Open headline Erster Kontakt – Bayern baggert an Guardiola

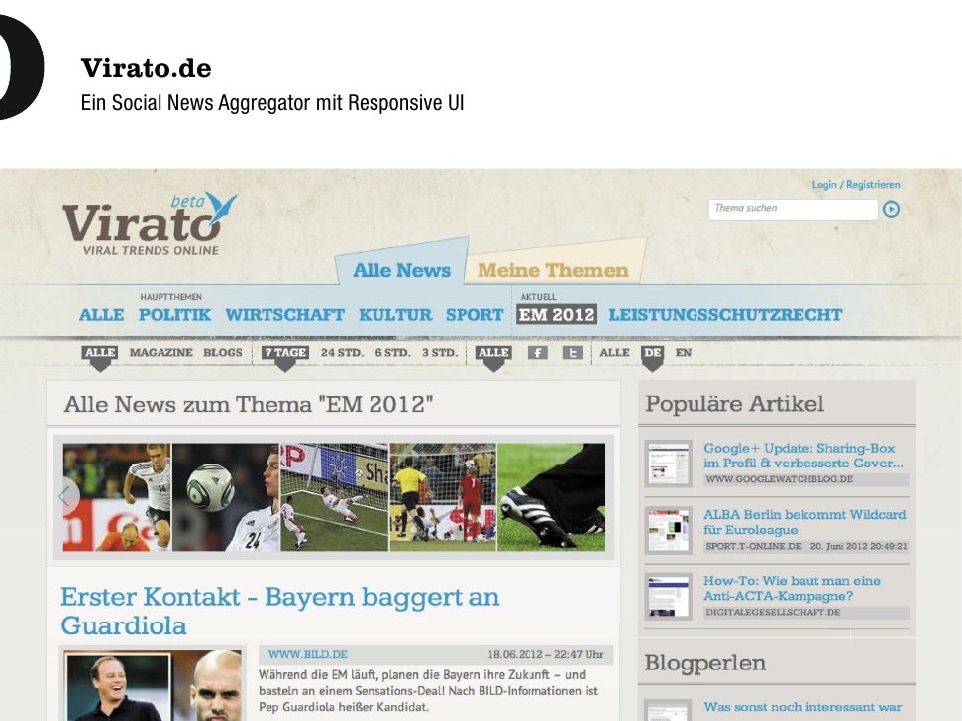(279, 611)
